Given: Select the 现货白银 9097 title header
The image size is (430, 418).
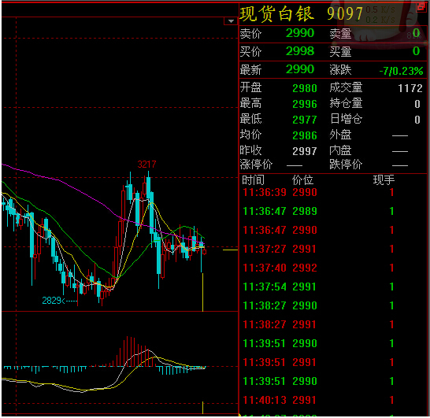Looking at the screenshot, I should click(x=301, y=13).
